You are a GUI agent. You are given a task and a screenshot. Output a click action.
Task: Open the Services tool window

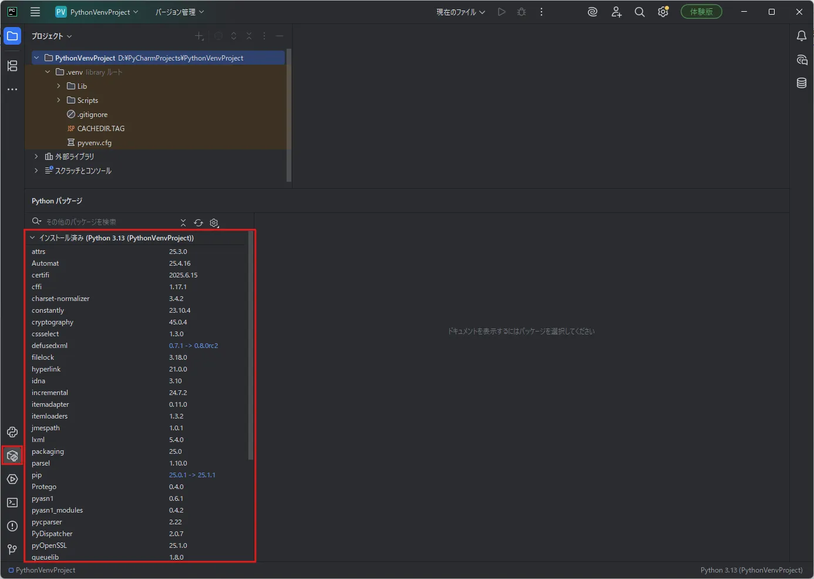12,479
